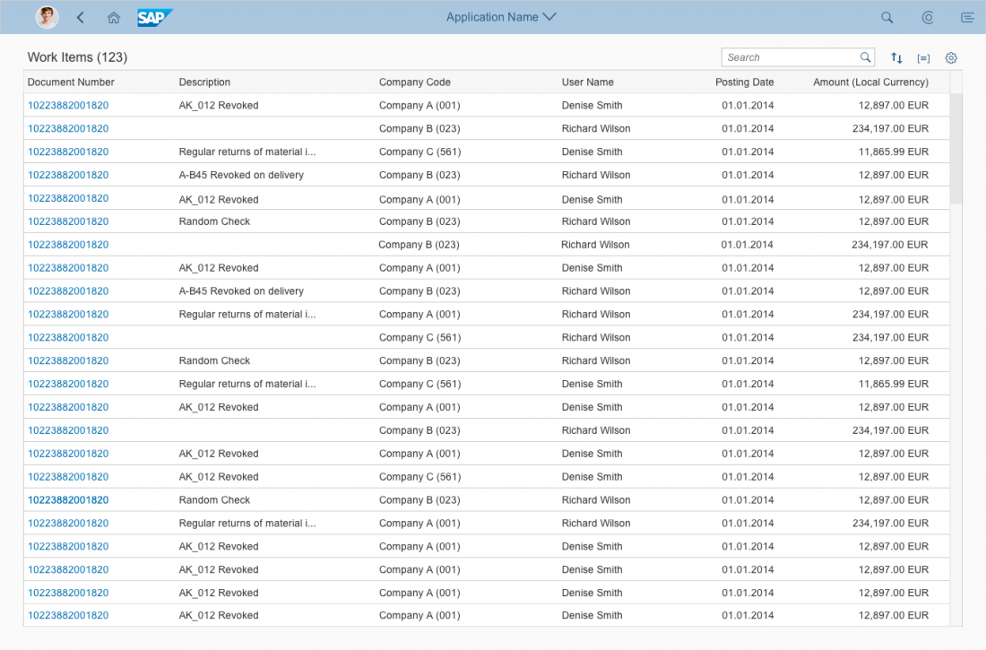Click the Amount (Local Currency) column header
The image size is (986, 650).
[870, 82]
